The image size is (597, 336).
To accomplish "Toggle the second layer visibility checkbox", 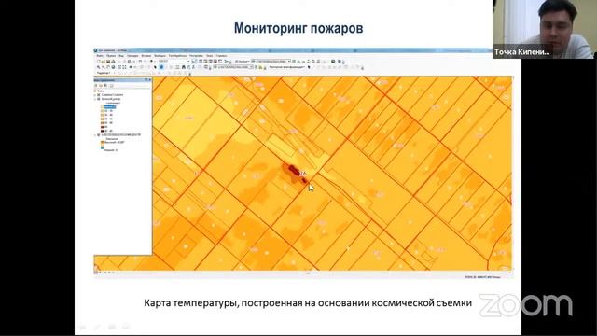I will click(99, 99).
